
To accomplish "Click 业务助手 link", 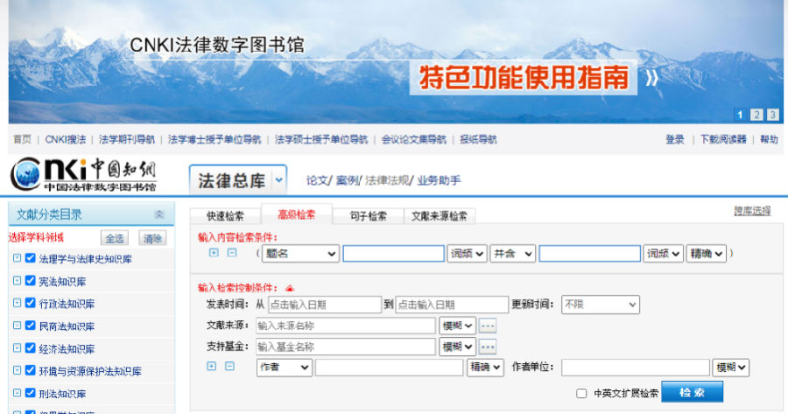I will [x=439, y=180].
